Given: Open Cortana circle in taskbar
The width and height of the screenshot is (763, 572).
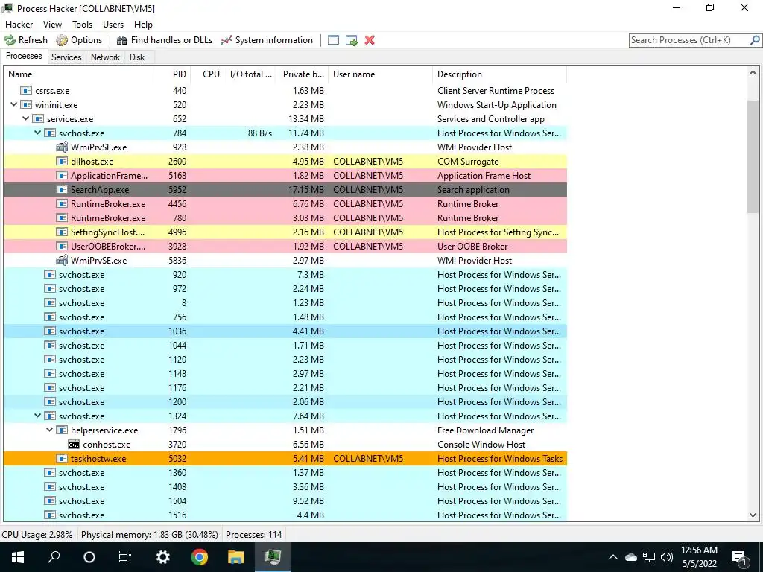Looking at the screenshot, I should tap(89, 557).
